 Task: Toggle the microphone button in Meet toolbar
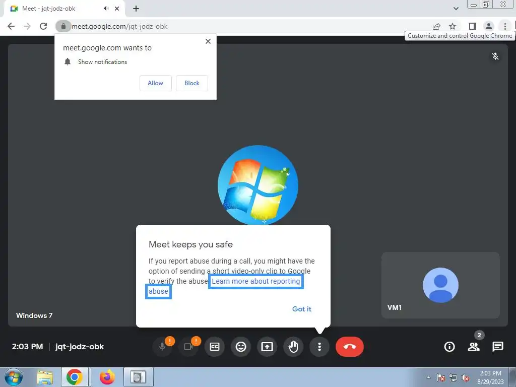click(x=162, y=347)
